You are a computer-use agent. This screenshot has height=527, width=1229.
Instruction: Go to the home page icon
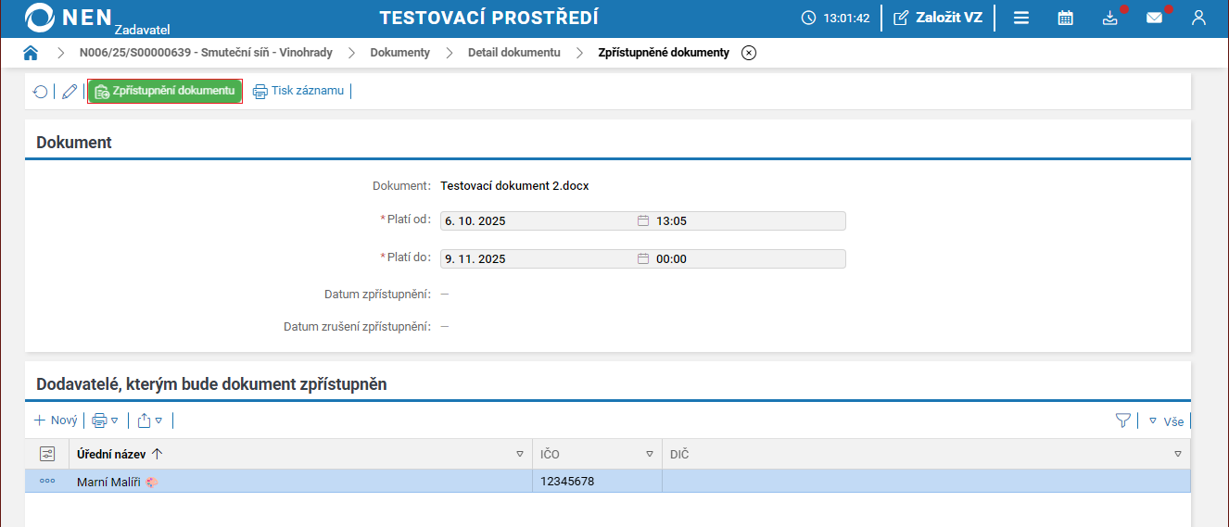pos(31,53)
